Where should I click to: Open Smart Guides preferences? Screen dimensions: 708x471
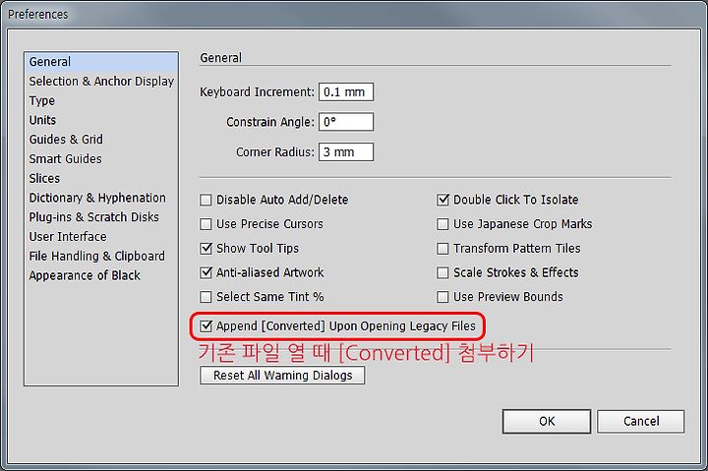pos(101,159)
